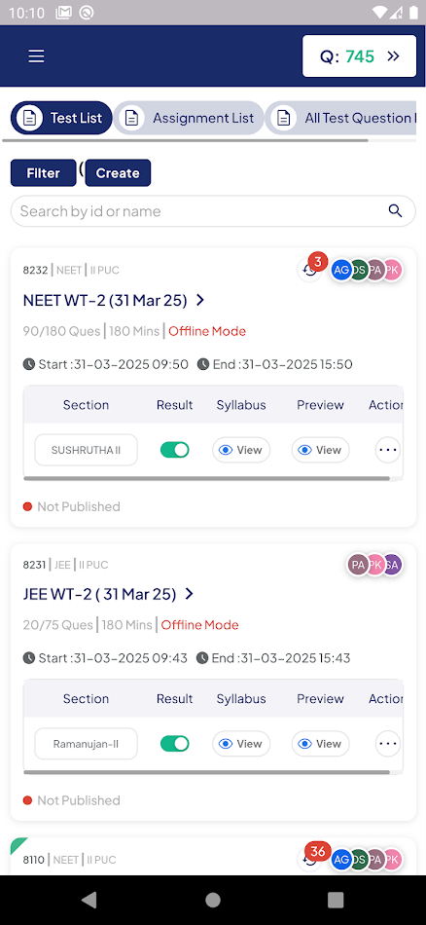View the Syllabus for SUSHRUTHA II section

241,450
